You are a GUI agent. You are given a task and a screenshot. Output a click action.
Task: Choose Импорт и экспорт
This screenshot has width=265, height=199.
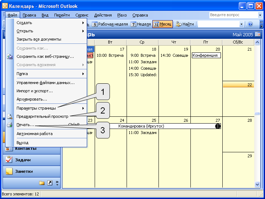click(x=50, y=91)
